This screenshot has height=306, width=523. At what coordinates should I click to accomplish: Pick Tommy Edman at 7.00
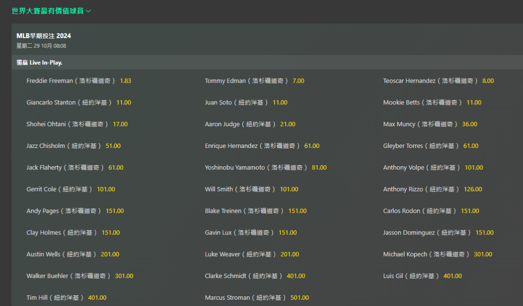coord(255,81)
